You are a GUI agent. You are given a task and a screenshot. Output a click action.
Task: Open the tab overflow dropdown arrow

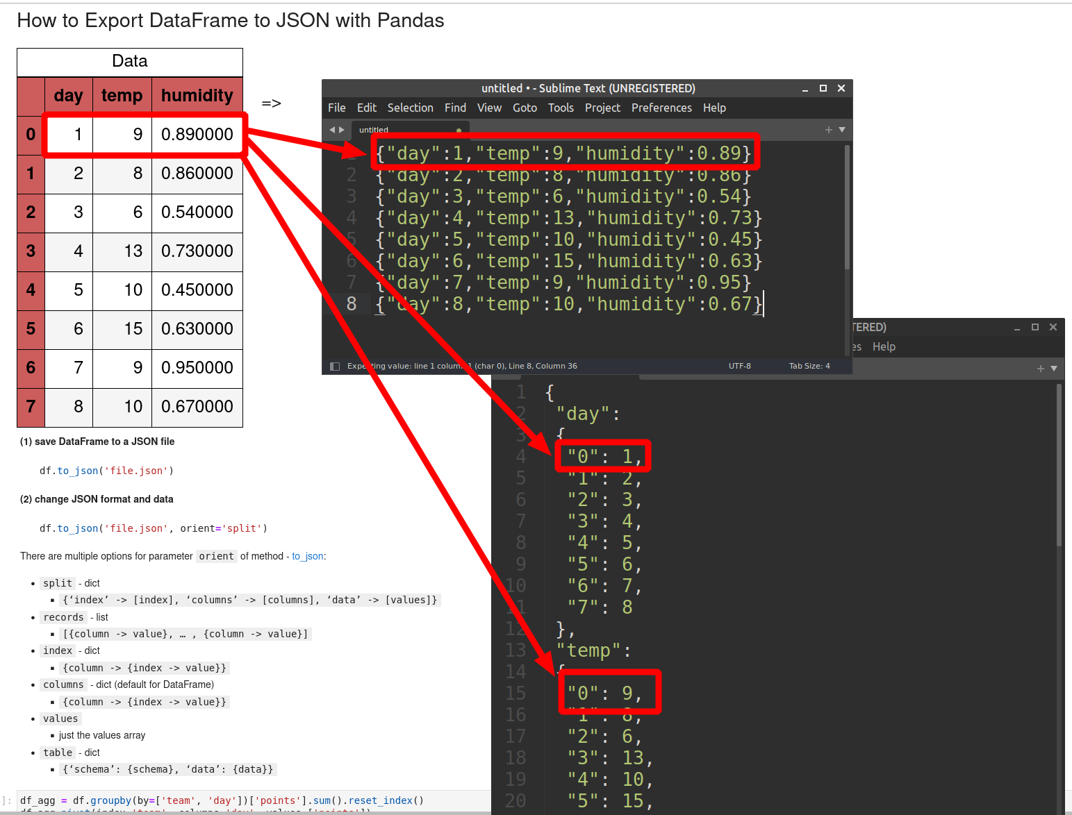point(841,130)
